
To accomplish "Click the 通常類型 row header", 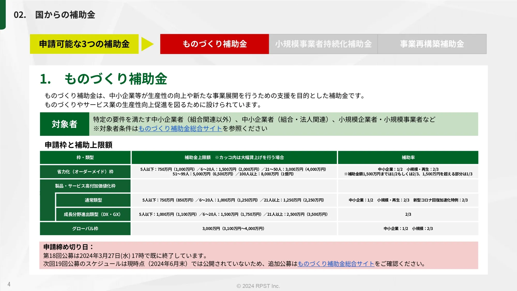I will (93, 200).
